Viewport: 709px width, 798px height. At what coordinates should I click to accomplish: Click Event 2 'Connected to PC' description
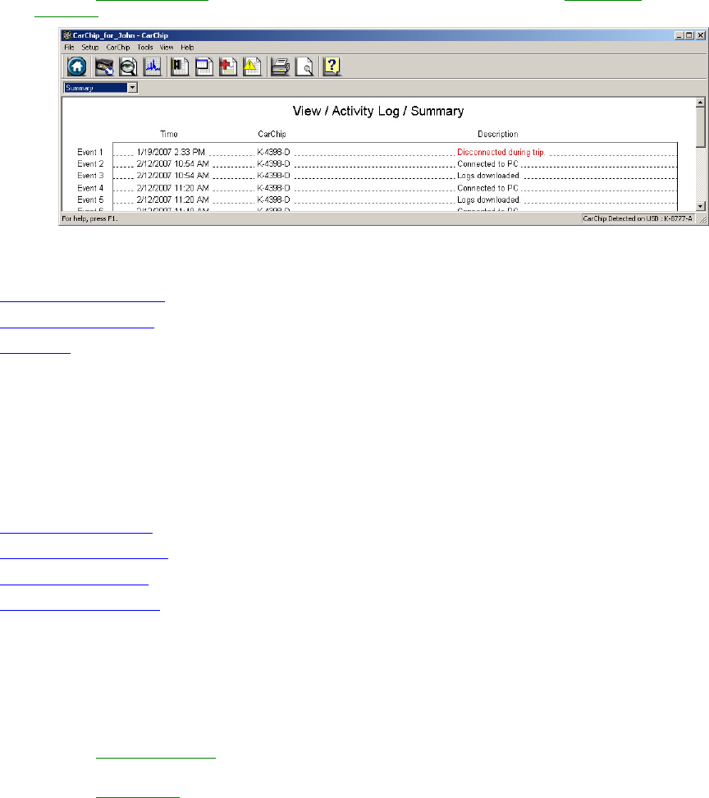[487, 164]
